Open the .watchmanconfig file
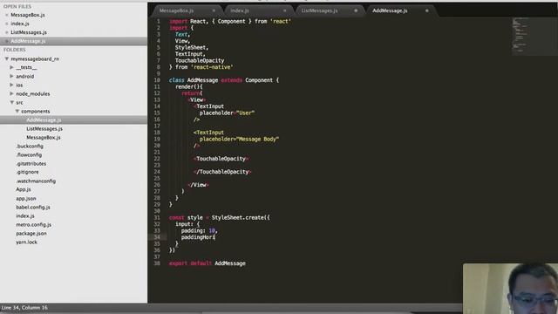This screenshot has width=558, height=314. point(36,181)
